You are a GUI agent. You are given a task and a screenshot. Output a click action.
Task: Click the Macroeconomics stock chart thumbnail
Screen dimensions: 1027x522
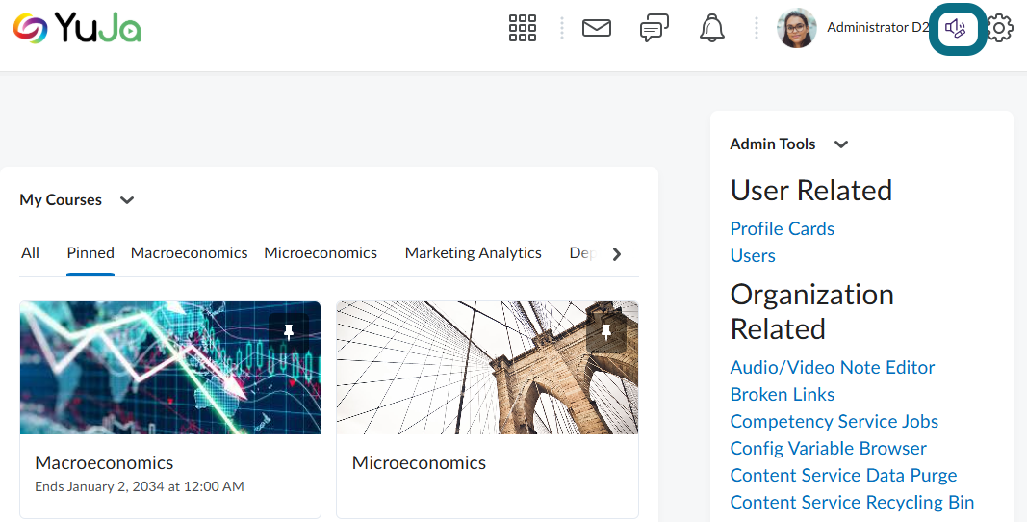click(170, 368)
